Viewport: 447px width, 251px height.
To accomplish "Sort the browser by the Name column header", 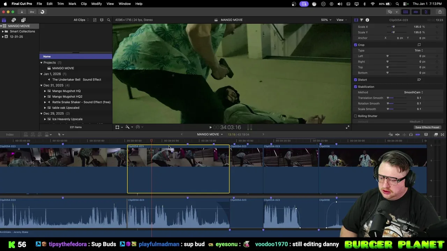I will tap(76, 56).
